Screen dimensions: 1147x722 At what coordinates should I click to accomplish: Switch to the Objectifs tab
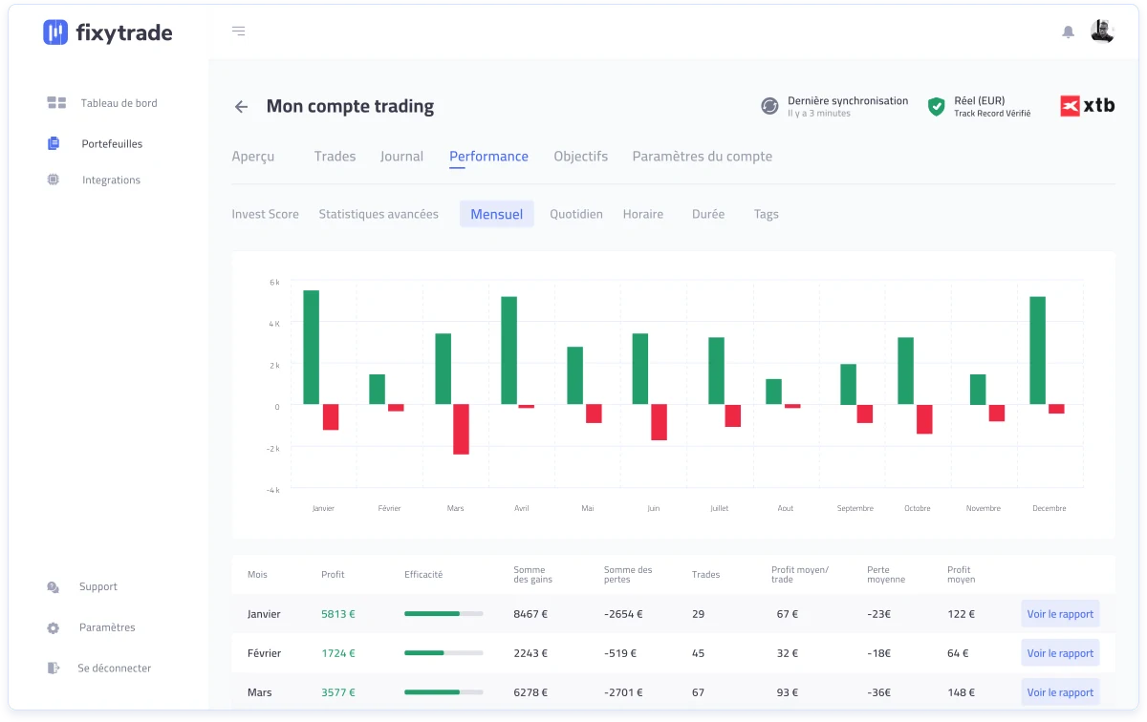[x=580, y=157]
